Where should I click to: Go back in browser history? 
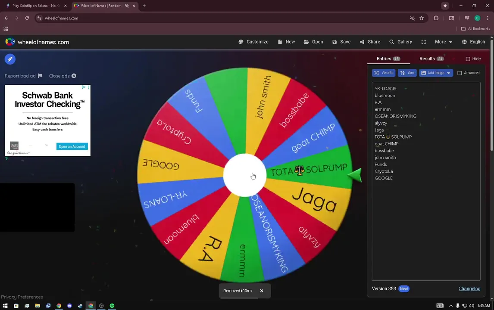click(x=6, y=18)
